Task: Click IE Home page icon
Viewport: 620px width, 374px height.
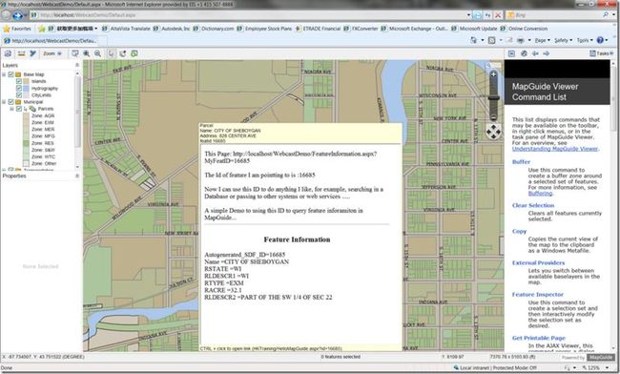Action: coord(473,40)
